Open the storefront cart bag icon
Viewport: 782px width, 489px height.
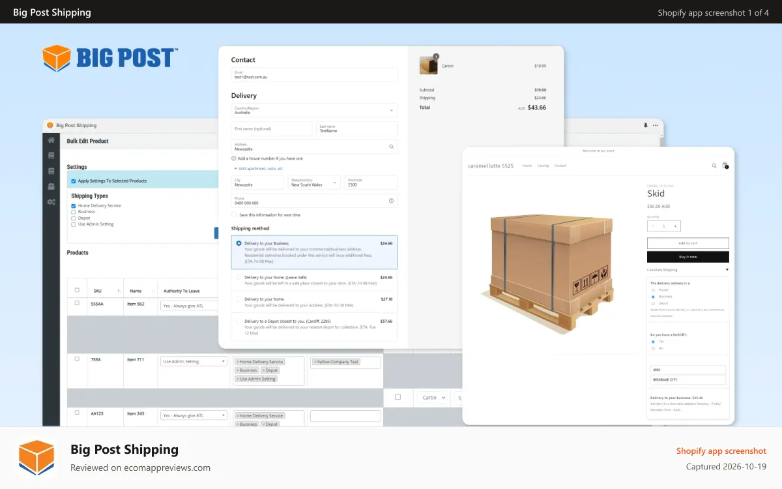click(x=725, y=166)
